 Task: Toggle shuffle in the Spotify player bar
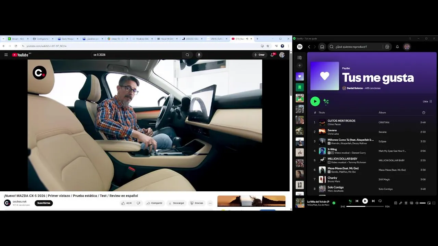[350, 201]
